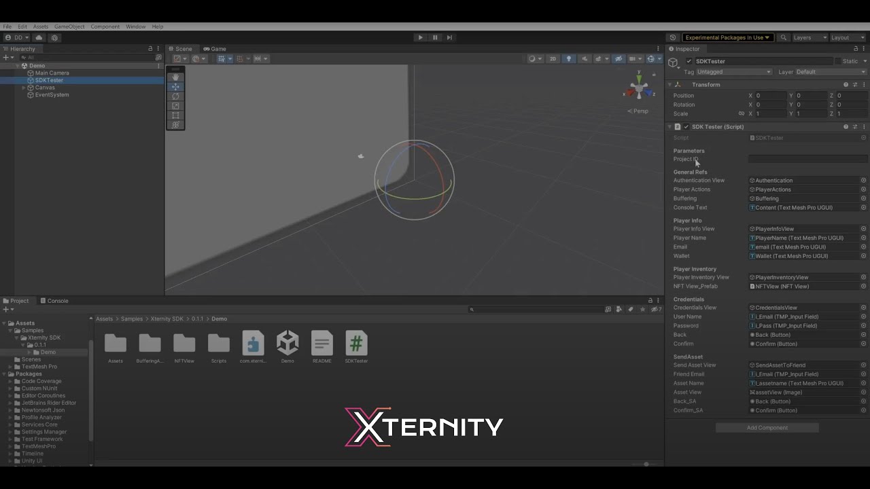Select the Move tool in Scene

(x=175, y=87)
